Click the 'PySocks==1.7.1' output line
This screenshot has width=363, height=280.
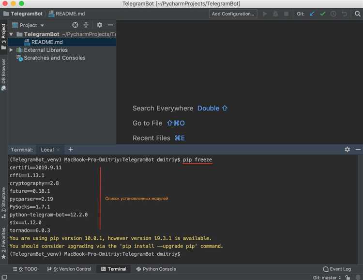(x=30, y=207)
